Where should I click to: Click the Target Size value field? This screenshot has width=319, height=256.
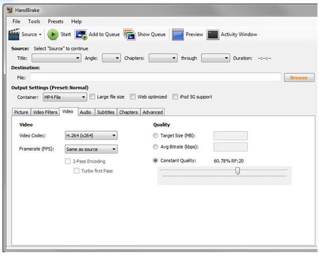point(231,135)
